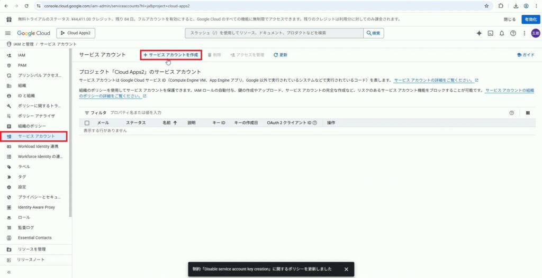Select IAM in the left sidebar

coord(22,55)
